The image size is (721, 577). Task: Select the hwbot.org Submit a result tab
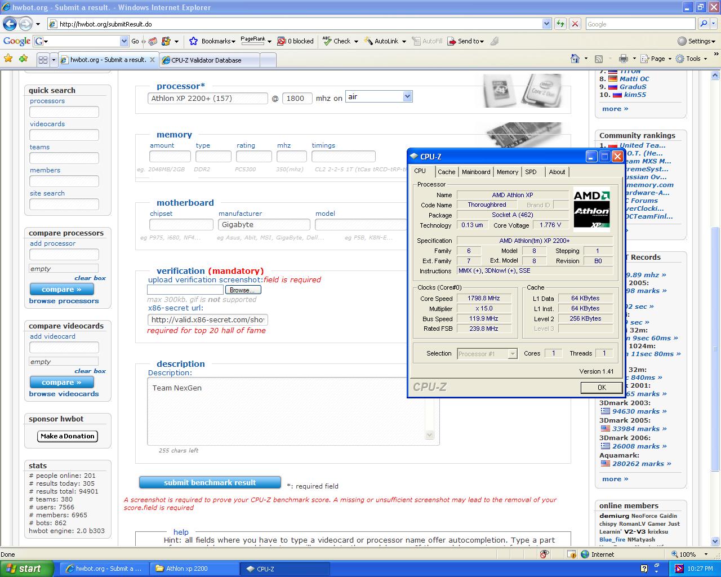(x=108, y=60)
